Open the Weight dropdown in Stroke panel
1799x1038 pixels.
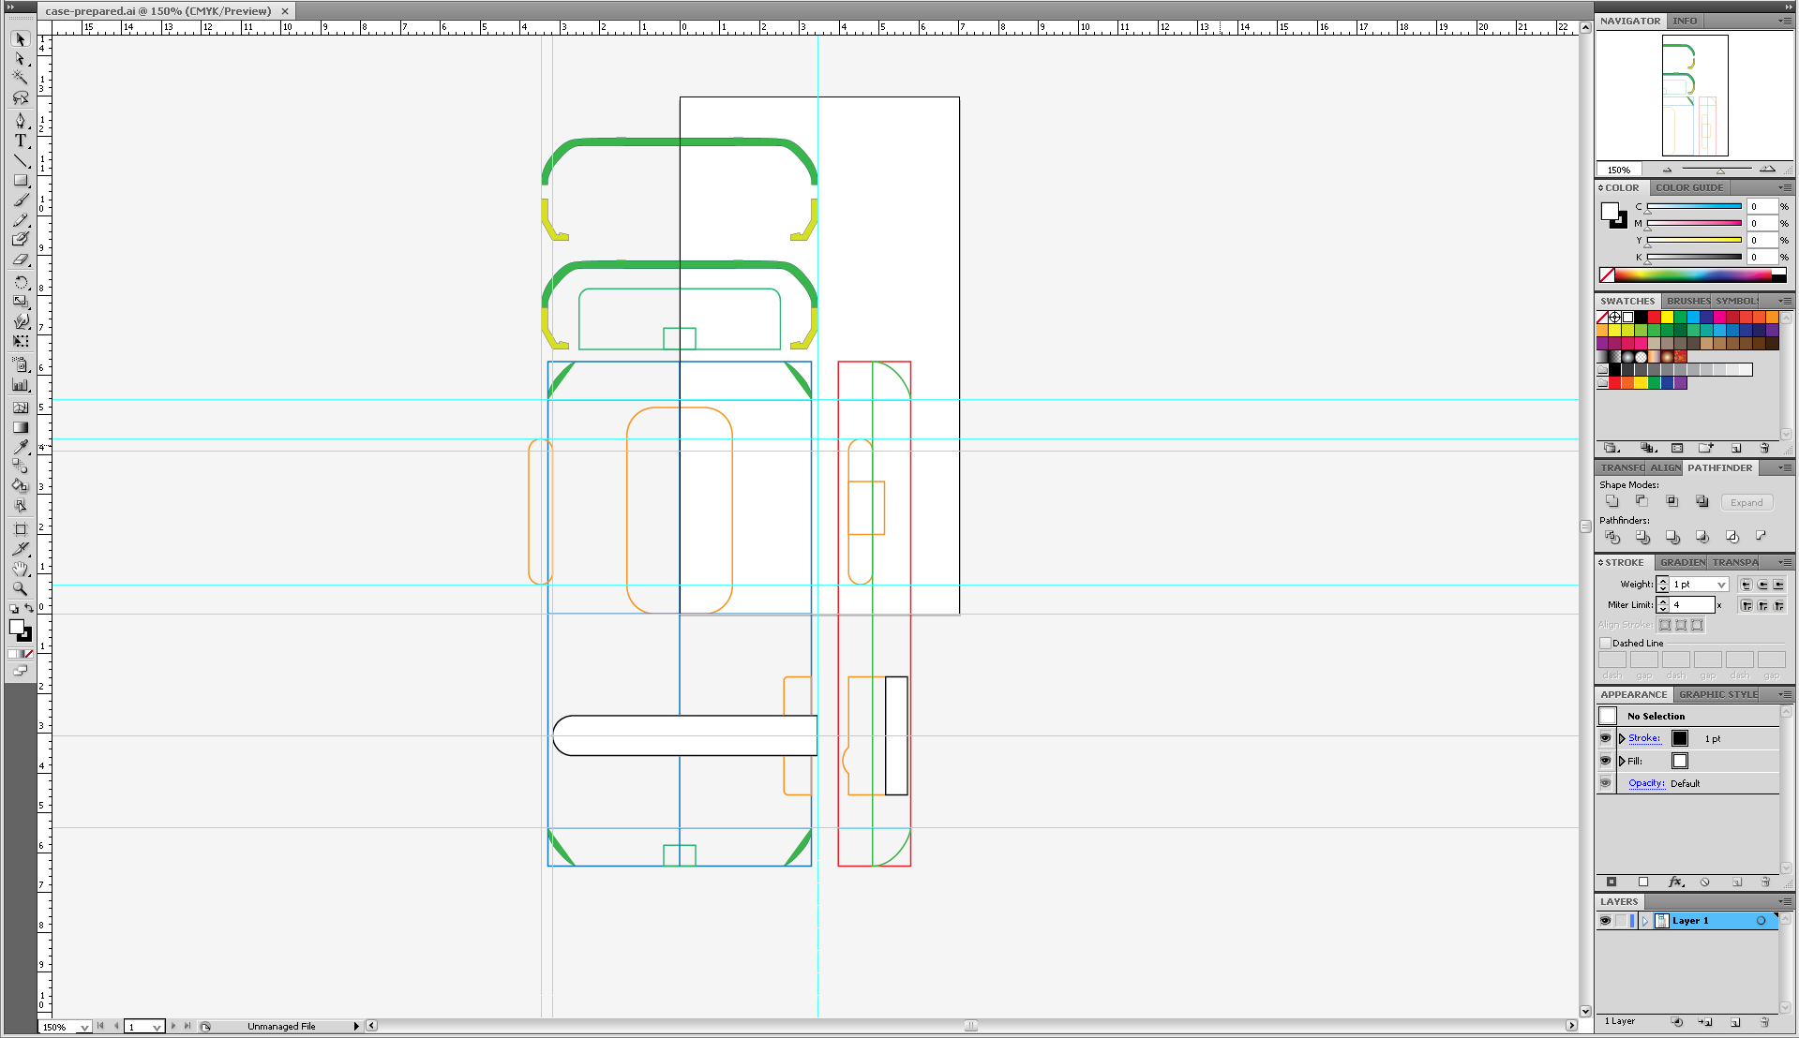tap(1722, 584)
